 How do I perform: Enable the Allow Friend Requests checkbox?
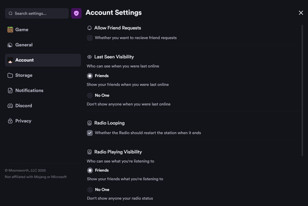point(90,38)
